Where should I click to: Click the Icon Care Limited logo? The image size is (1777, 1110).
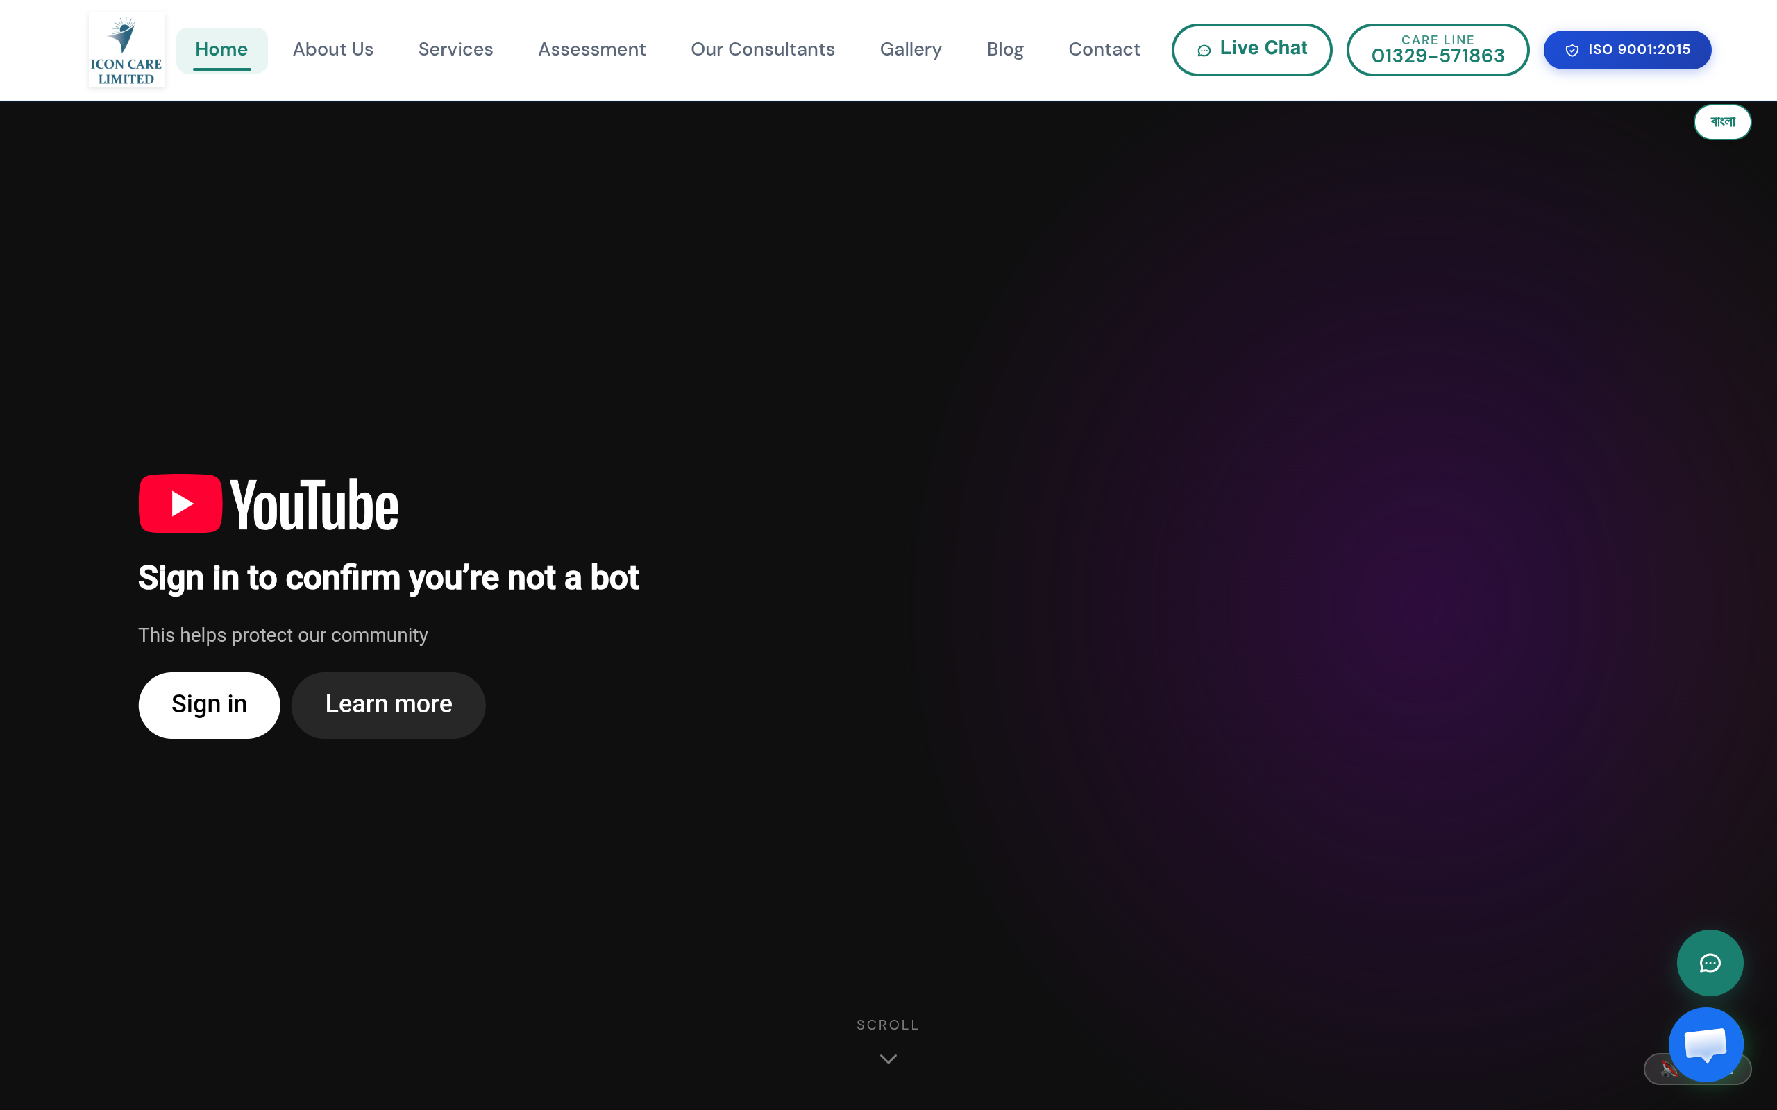click(x=126, y=50)
